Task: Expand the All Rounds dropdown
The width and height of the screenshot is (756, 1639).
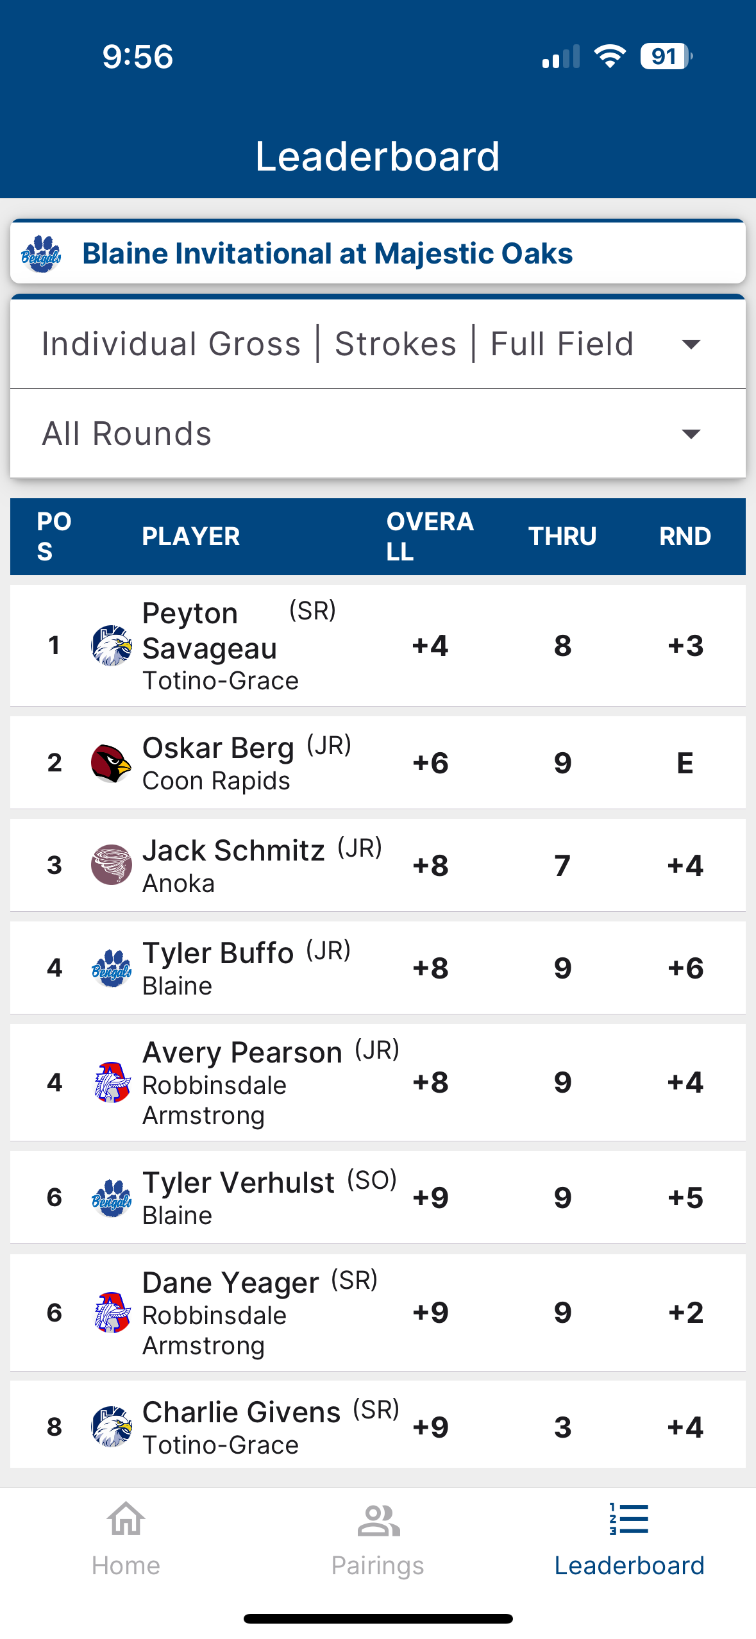Action: point(378,433)
